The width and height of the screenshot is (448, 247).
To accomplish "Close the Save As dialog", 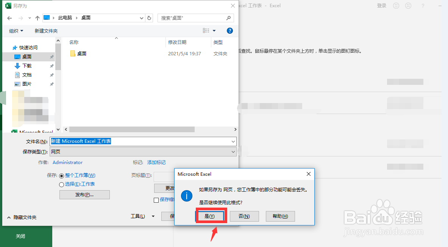I will (233, 6).
